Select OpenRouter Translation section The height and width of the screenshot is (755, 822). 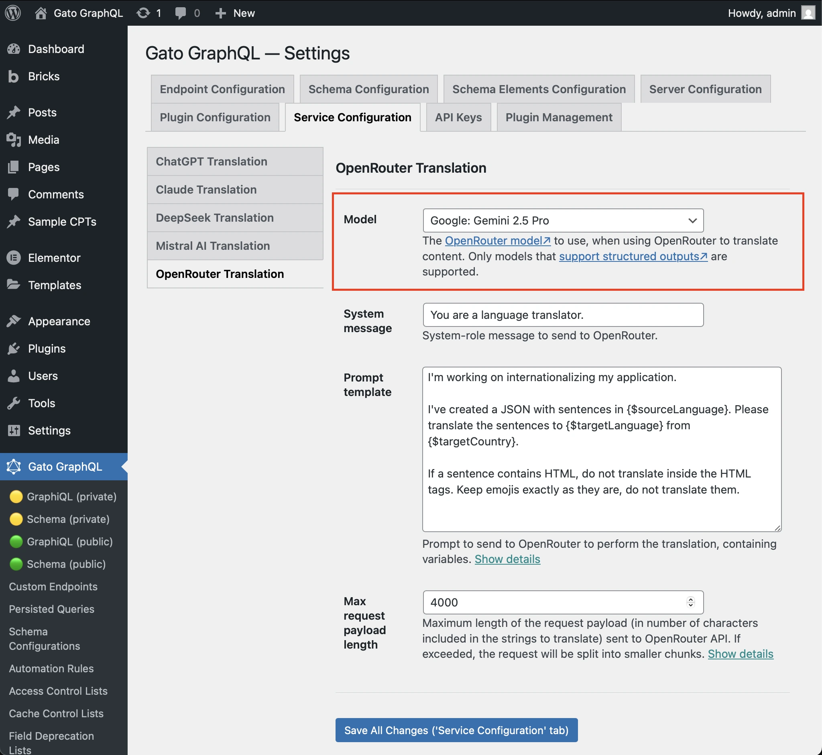point(235,274)
